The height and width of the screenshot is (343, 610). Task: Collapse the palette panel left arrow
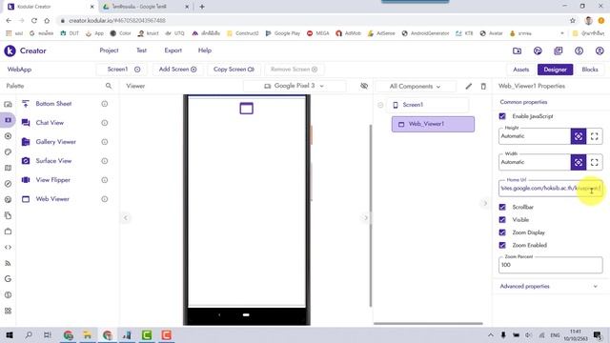(125, 218)
